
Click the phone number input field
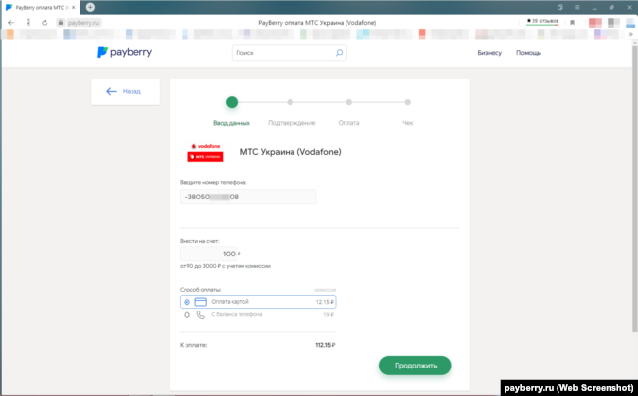(x=248, y=198)
